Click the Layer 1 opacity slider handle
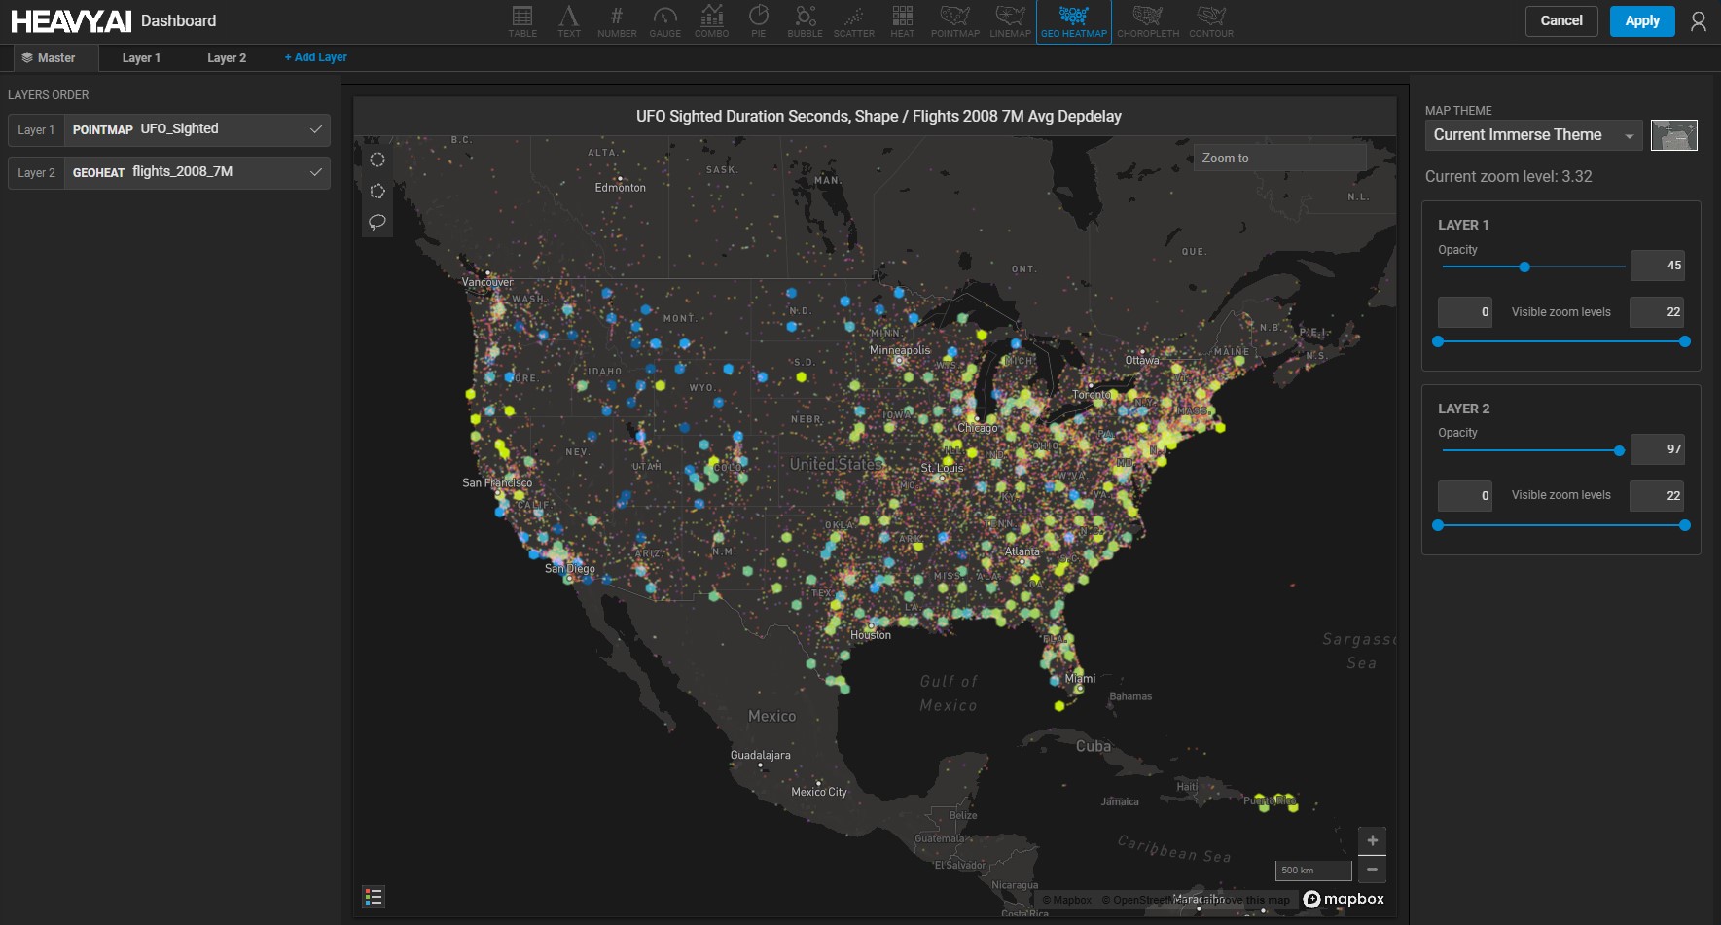Screen dimensions: 1721x925 click(1524, 267)
